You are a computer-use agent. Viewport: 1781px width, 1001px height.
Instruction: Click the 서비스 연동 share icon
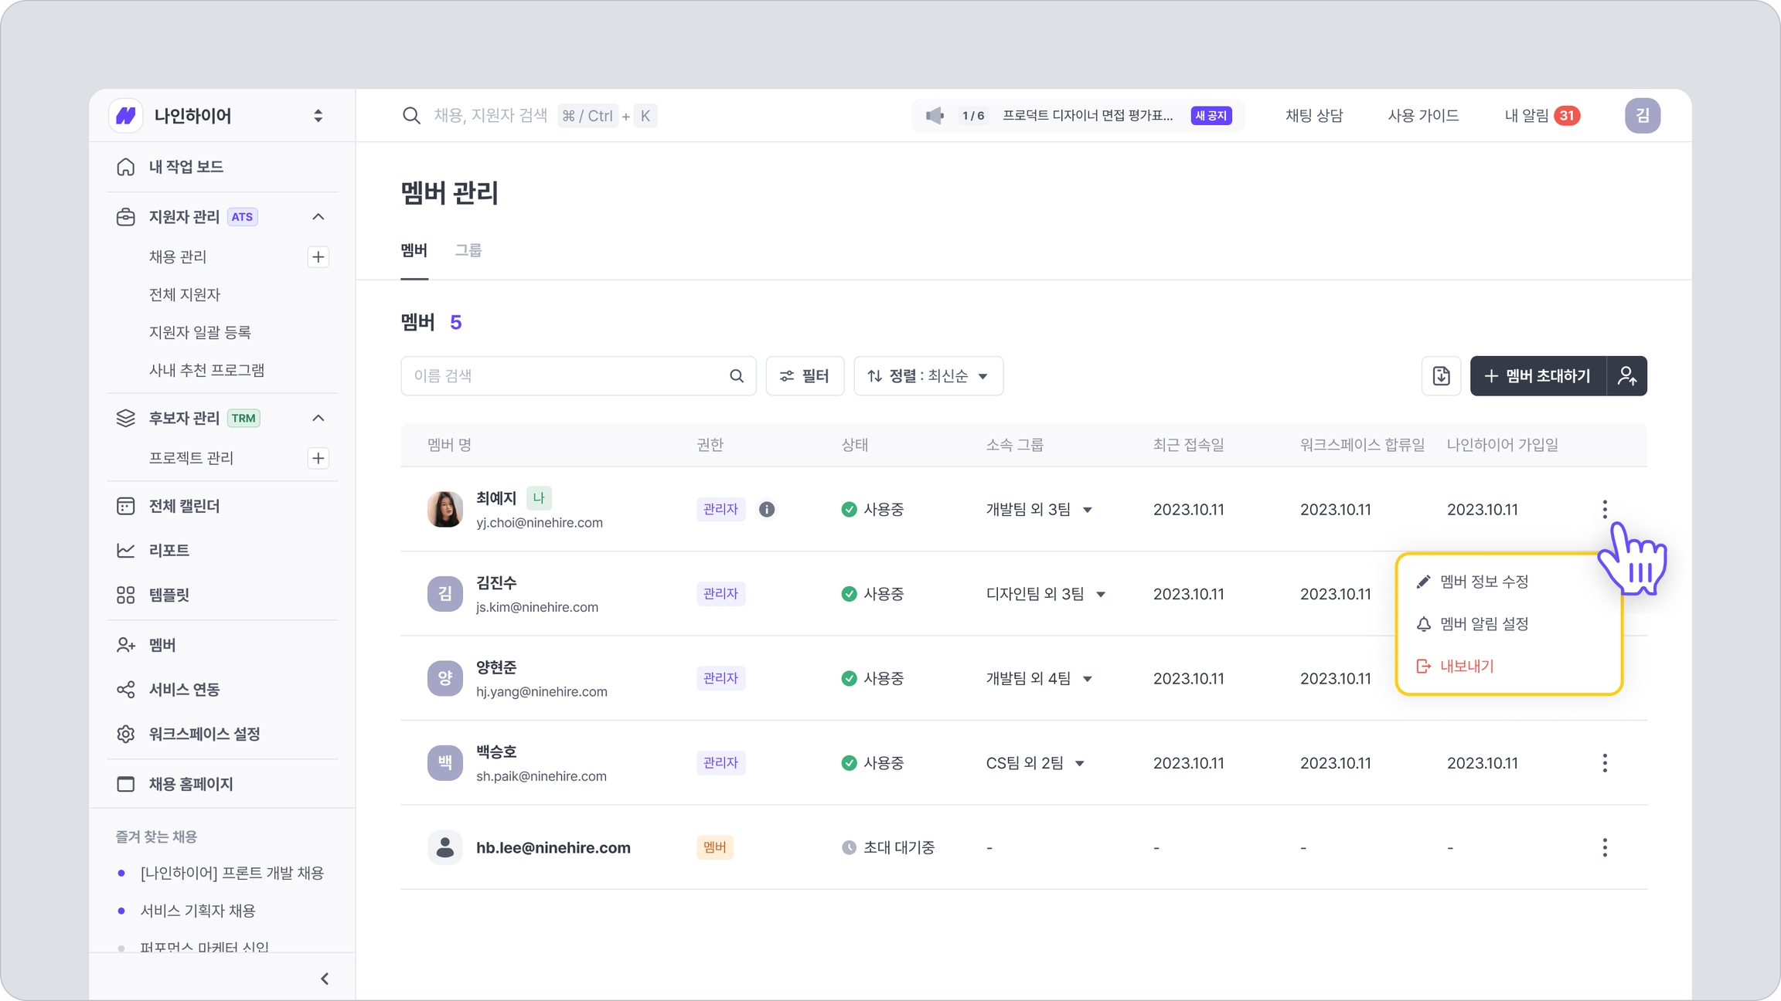(x=125, y=689)
